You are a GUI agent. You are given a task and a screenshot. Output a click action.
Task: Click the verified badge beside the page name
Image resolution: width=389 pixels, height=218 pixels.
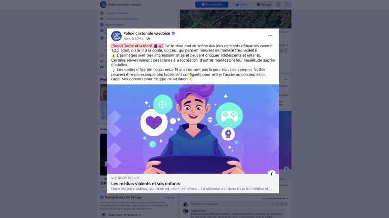pos(173,33)
